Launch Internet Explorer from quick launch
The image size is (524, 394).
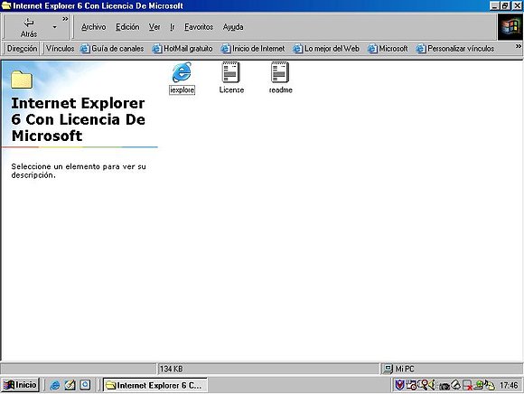[55, 385]
